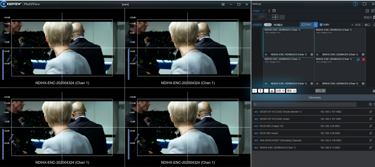The image size is (375, 167).
Task: Pin NDIHX-ENC-202004324 (Chan 1) Discovery source
Action: click(x=371, y=147)
